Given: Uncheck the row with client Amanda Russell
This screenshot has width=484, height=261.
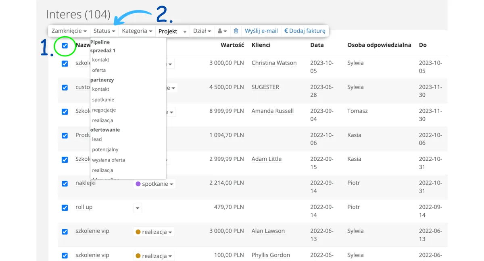Looking at the screenshot, I should click(x=65, y=112).
